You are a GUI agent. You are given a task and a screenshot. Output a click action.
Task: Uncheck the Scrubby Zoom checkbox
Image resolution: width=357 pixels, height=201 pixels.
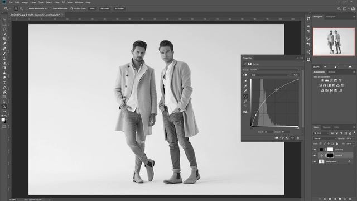pos(71,9)
